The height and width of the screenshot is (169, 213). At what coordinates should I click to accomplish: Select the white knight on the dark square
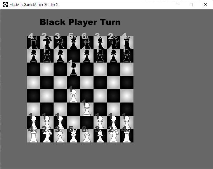(x=47, y=136)
